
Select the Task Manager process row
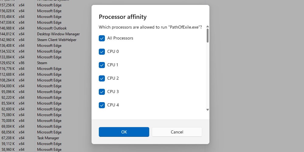(48, 138)
